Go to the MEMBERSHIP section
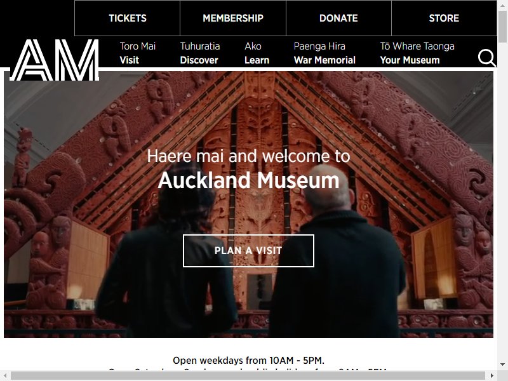 coord(233,18)
